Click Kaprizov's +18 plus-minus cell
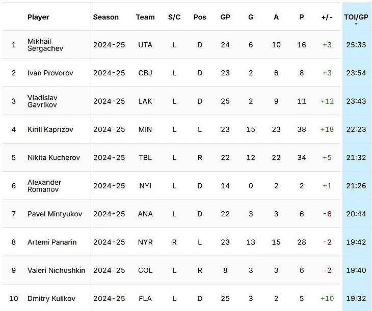 (327, 129)
